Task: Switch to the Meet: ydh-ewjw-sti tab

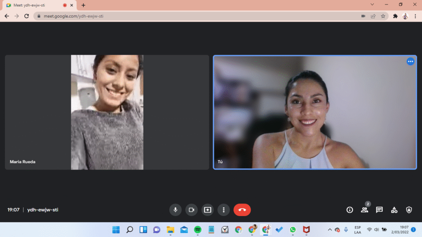Action: [x=33, y=5]
